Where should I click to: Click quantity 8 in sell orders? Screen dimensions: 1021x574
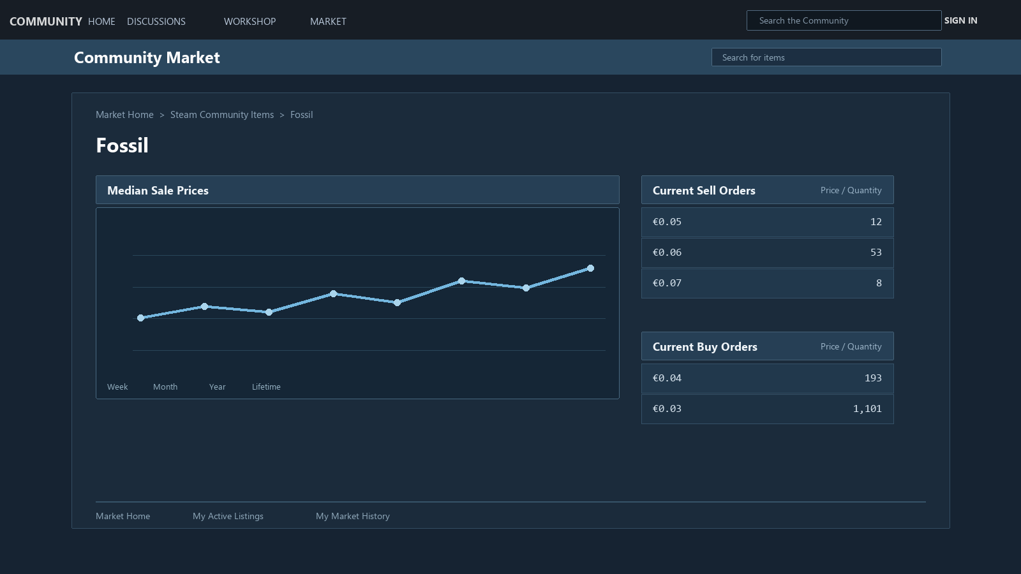[879, 283]
